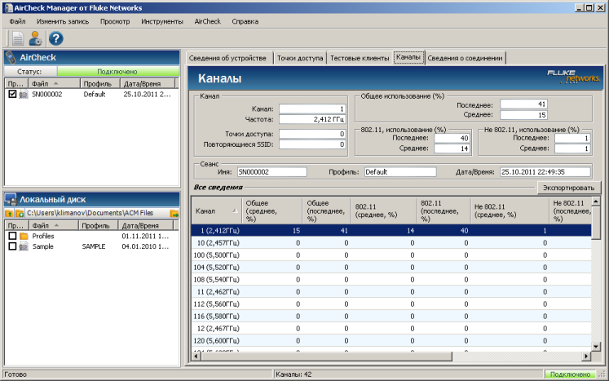
Task: Select channel row 100 (5,500ГГц)
Action: point(391,255)
